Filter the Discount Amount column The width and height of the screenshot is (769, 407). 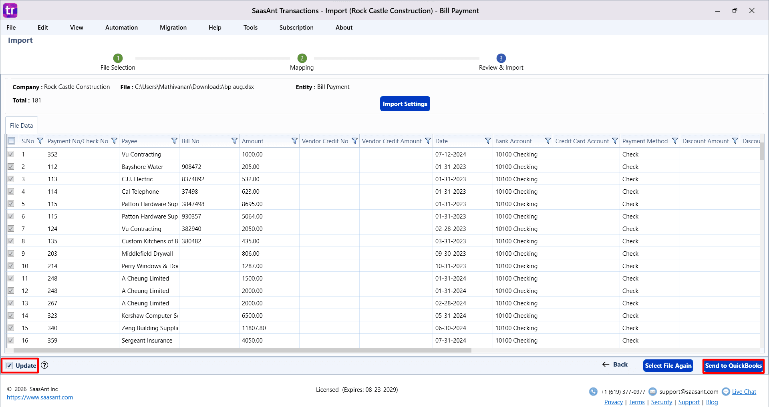coord(735,141)
